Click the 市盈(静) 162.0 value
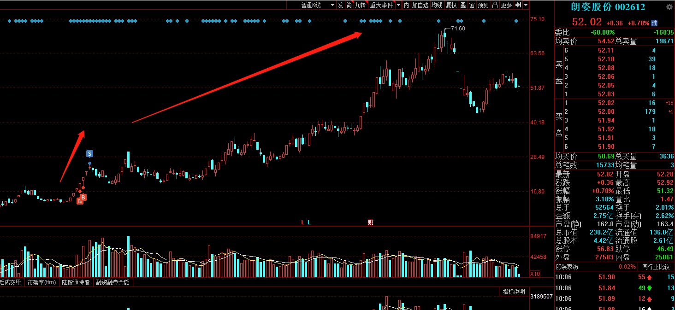The image size is (675, 310). coord(605,224)
